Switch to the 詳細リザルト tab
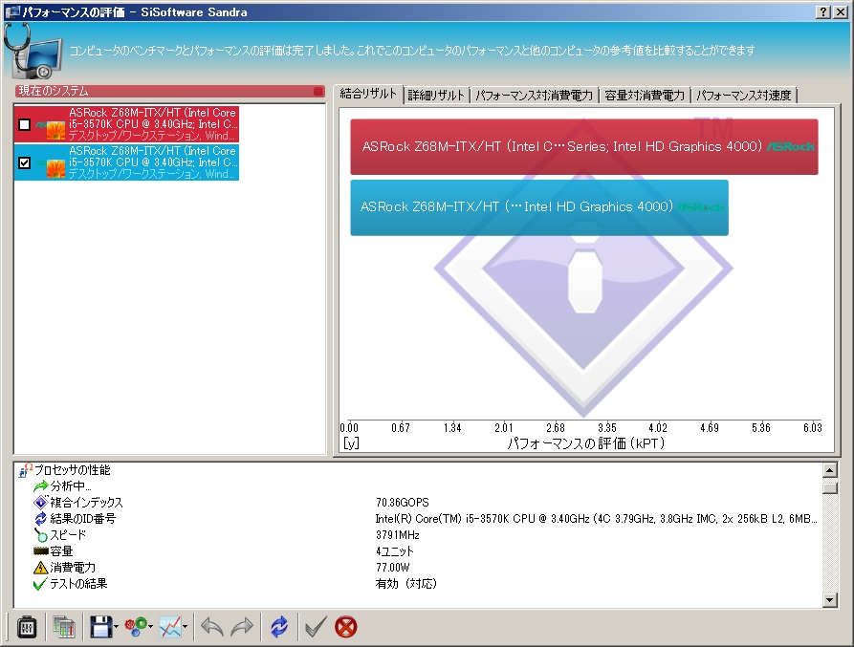Image resolution: width=854 pixels, height=647 pixels. (x=436, y=96)
